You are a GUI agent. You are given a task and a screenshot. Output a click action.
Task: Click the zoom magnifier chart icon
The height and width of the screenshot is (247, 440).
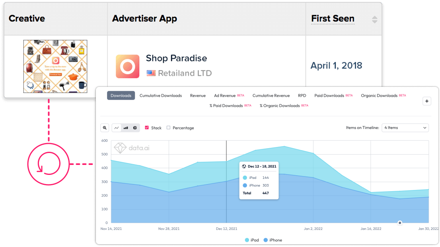click(105, 128)
